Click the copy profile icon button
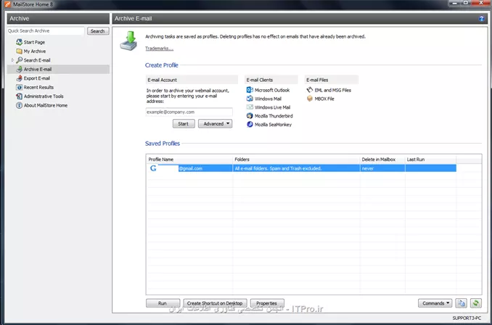 [x=462, y=303]
